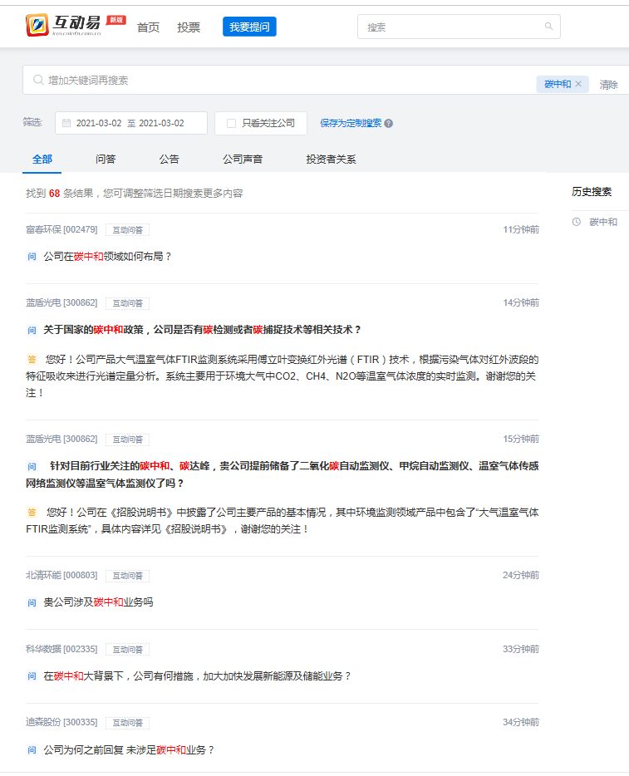
Task: Click the 33分钟前 timestamp
Action: click(521, 649)
